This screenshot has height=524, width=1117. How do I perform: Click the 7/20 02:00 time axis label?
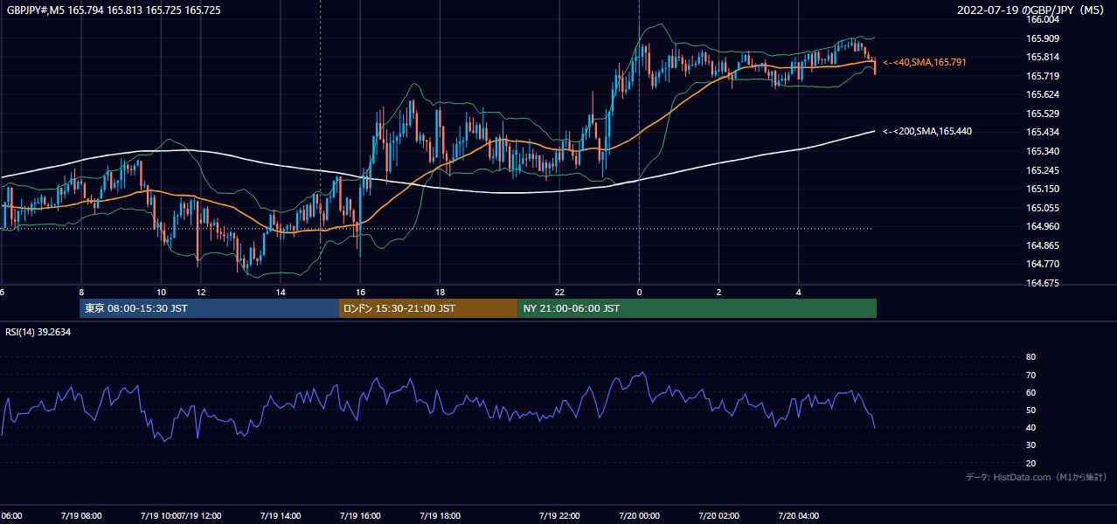coord(718,516)
